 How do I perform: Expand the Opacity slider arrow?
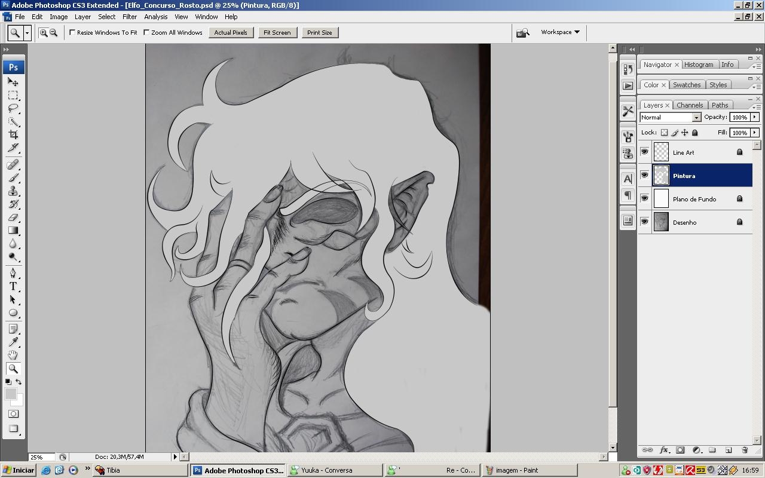point(755,117)
